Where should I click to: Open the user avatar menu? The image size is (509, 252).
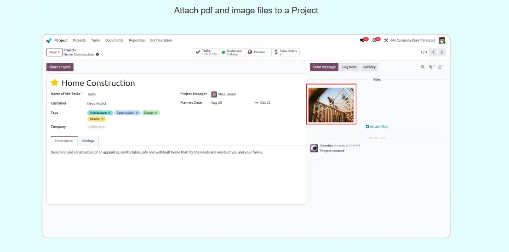[442, 40]
